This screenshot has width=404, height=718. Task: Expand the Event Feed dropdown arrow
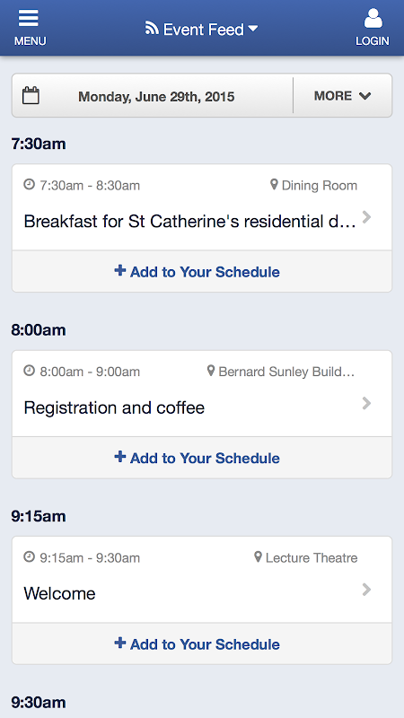click(x=253, y=29)
